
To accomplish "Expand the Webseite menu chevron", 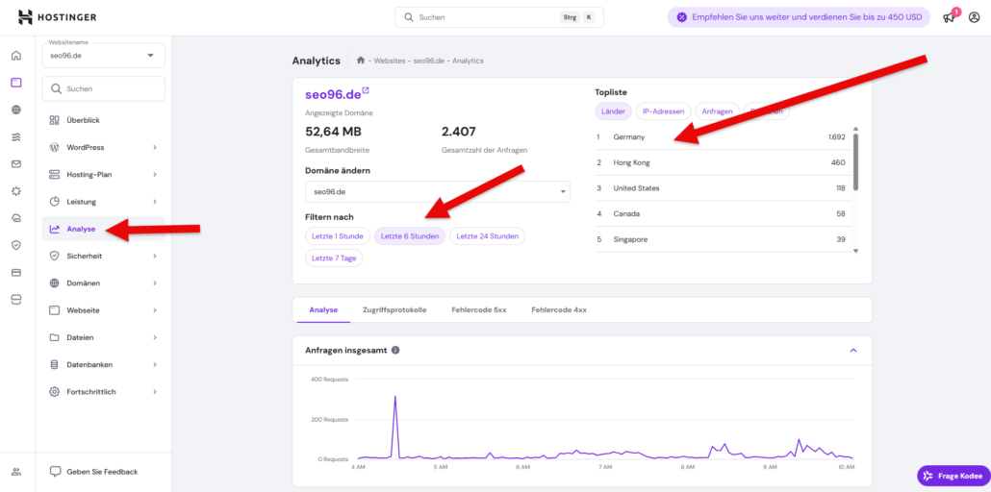I will coord(155,310).
